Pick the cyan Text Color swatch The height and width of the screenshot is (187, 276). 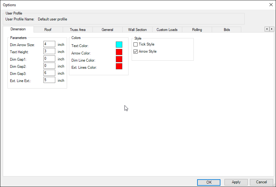tap(119, 45)
